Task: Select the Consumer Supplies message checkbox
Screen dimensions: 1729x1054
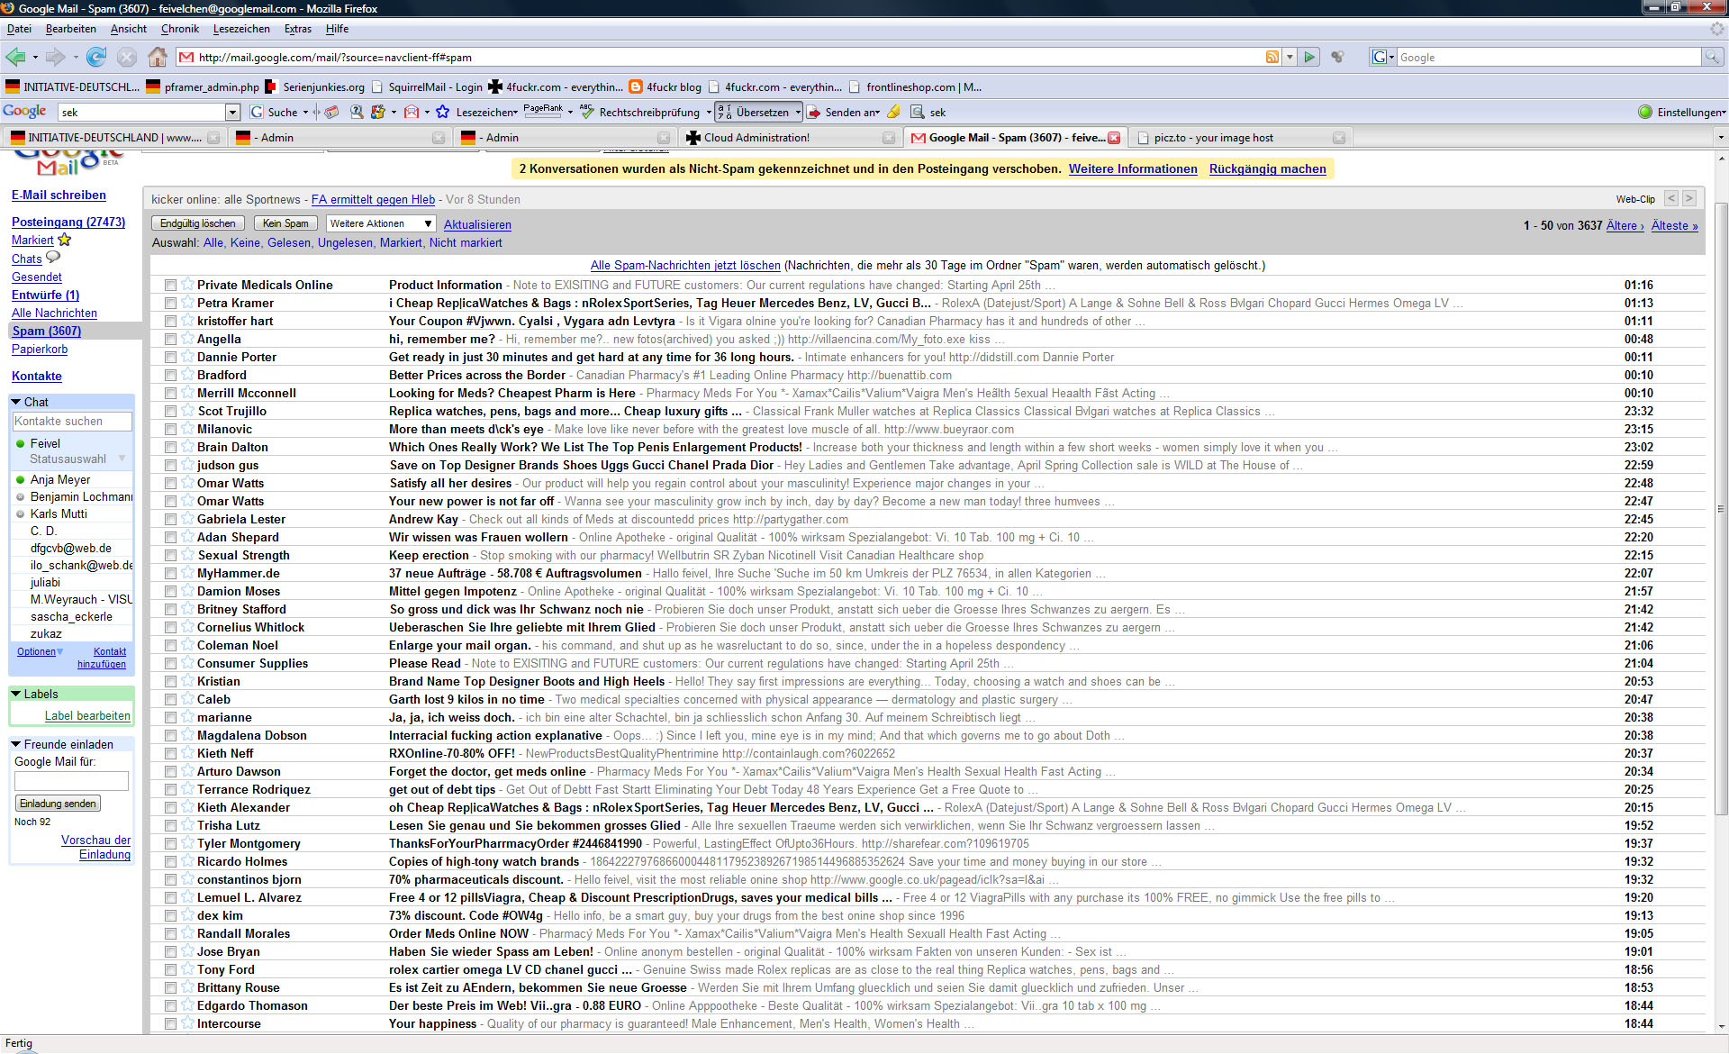Action: [170, 664]
